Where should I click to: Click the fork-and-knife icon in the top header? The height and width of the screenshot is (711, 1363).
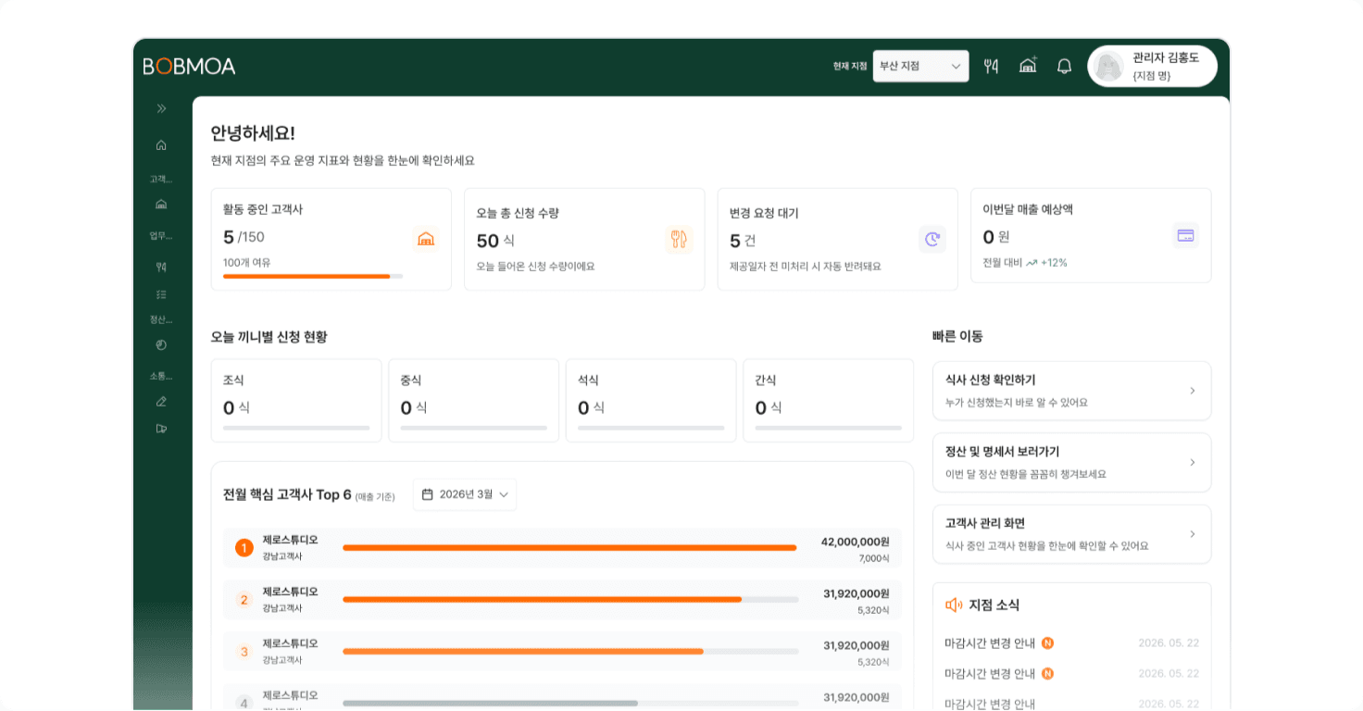coord(991,66)
